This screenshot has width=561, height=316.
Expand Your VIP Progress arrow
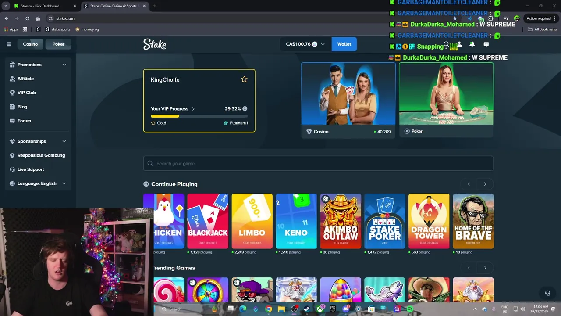(193, 109)
